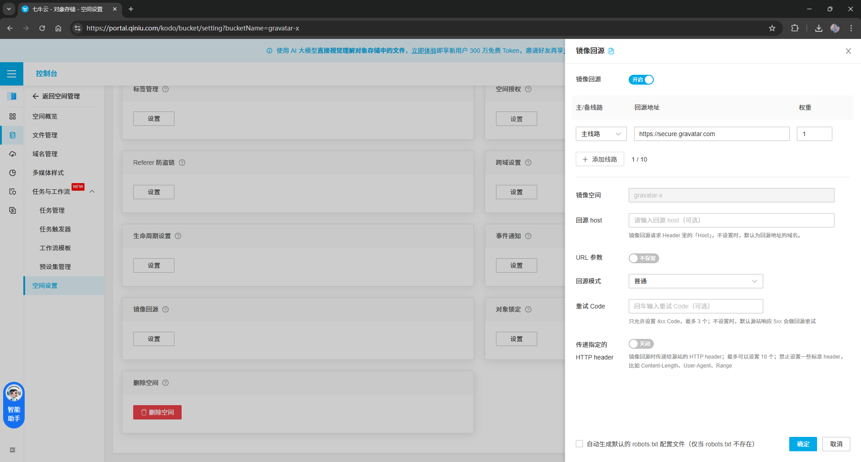Check the 自动生成默认的 robots.txt checkbox
The image size is (861, 462).
click(579, 444)
